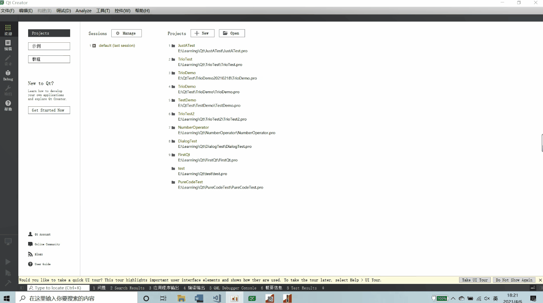Click the Type to locate search field
This screenshot has width=543, height=303.
point(58,288)
